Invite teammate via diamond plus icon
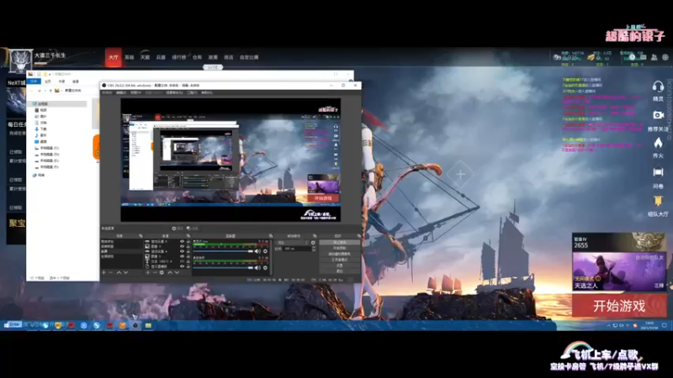The height and width of the screenshot is (378, 673). point(460,175)
